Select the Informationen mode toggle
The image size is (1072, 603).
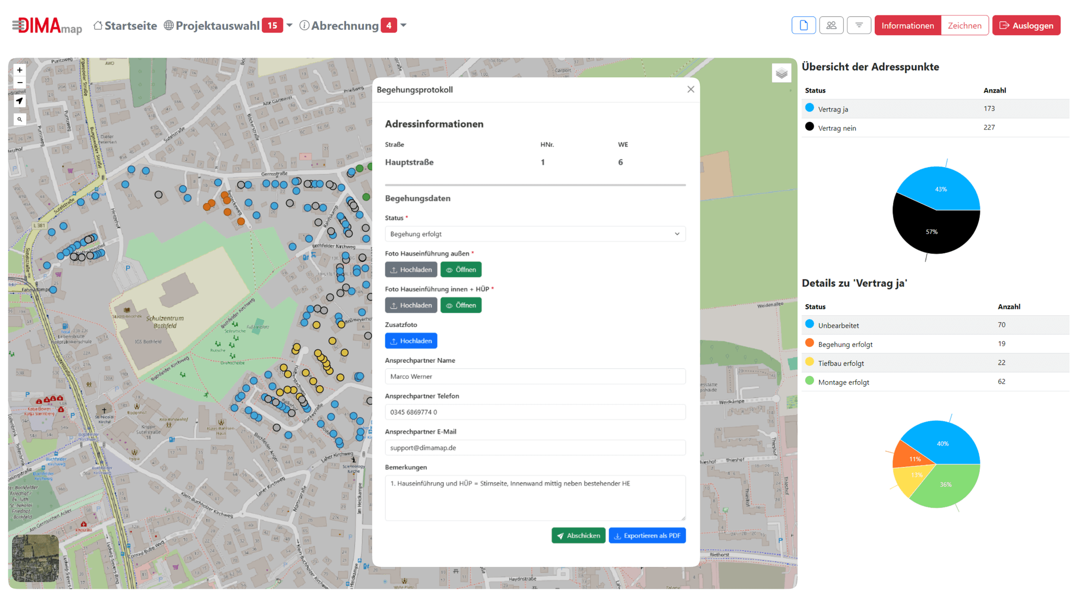coord(907,25)
